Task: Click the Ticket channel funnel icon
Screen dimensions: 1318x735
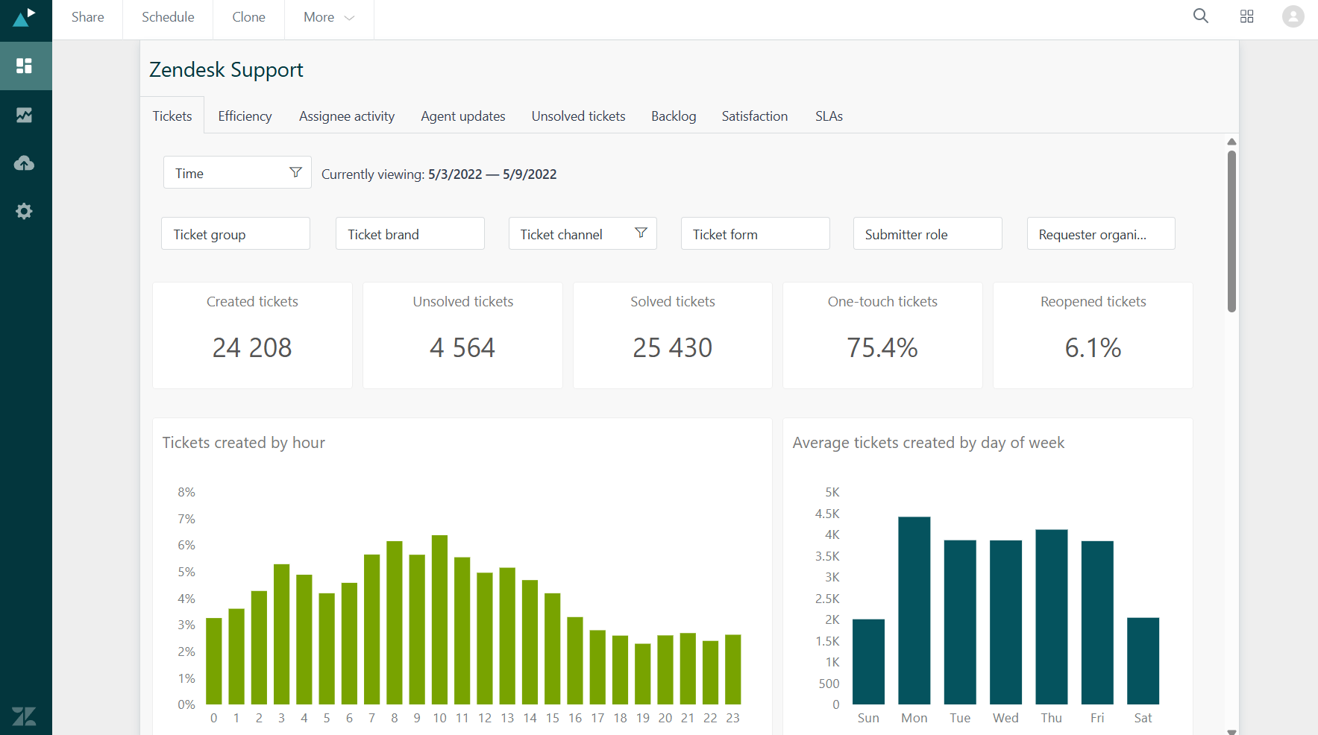Action: (x=641, y=233)
